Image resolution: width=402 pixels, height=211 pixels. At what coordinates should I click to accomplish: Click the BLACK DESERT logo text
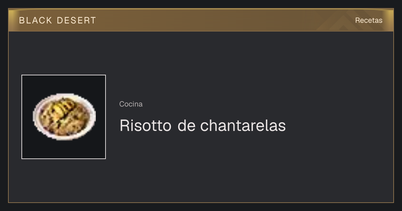pos(58,20)
